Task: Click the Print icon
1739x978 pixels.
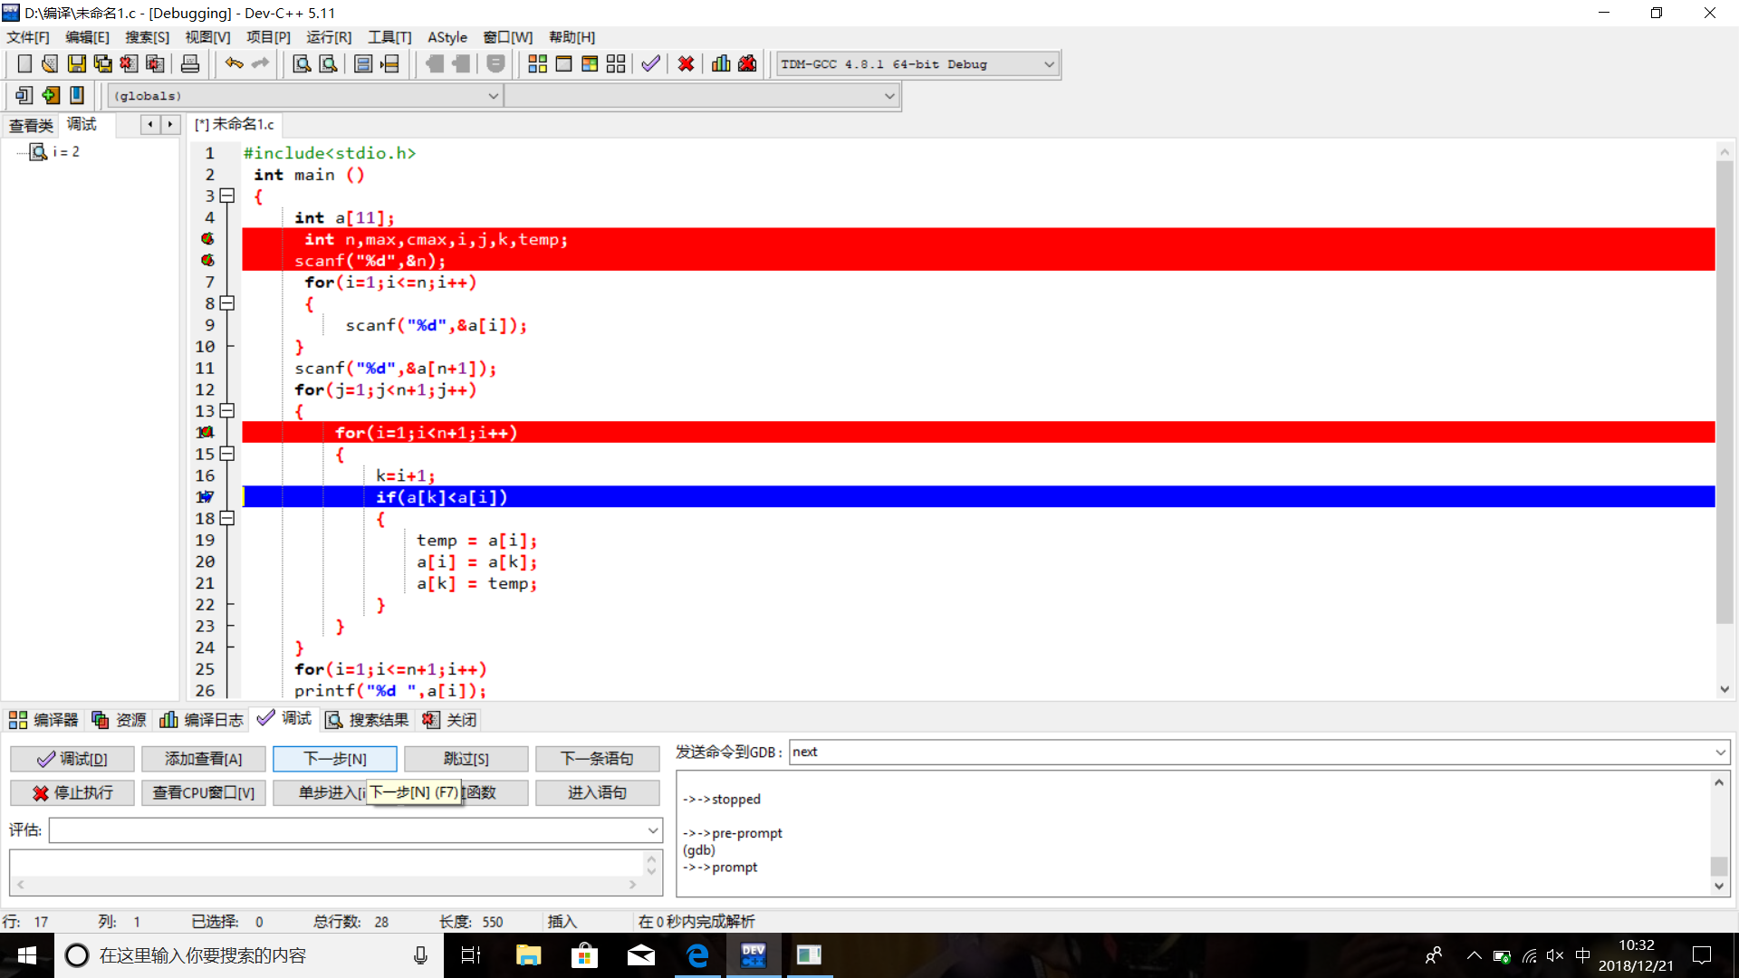Action: 190,64
